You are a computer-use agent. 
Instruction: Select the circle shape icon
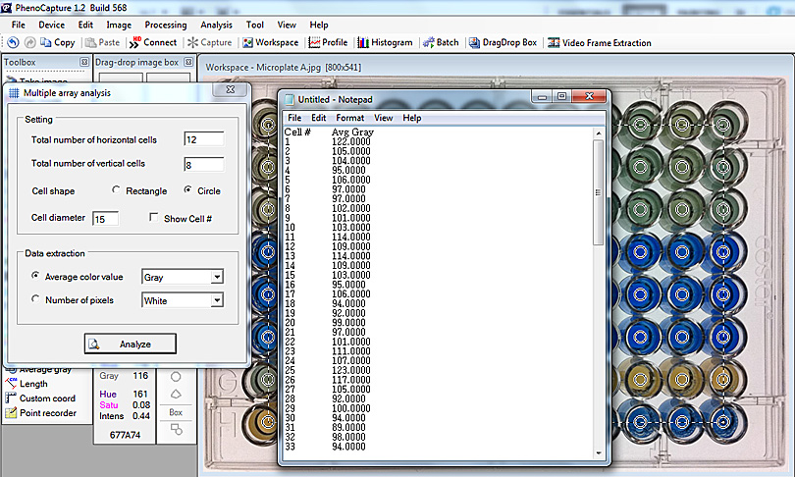(176, 376)
